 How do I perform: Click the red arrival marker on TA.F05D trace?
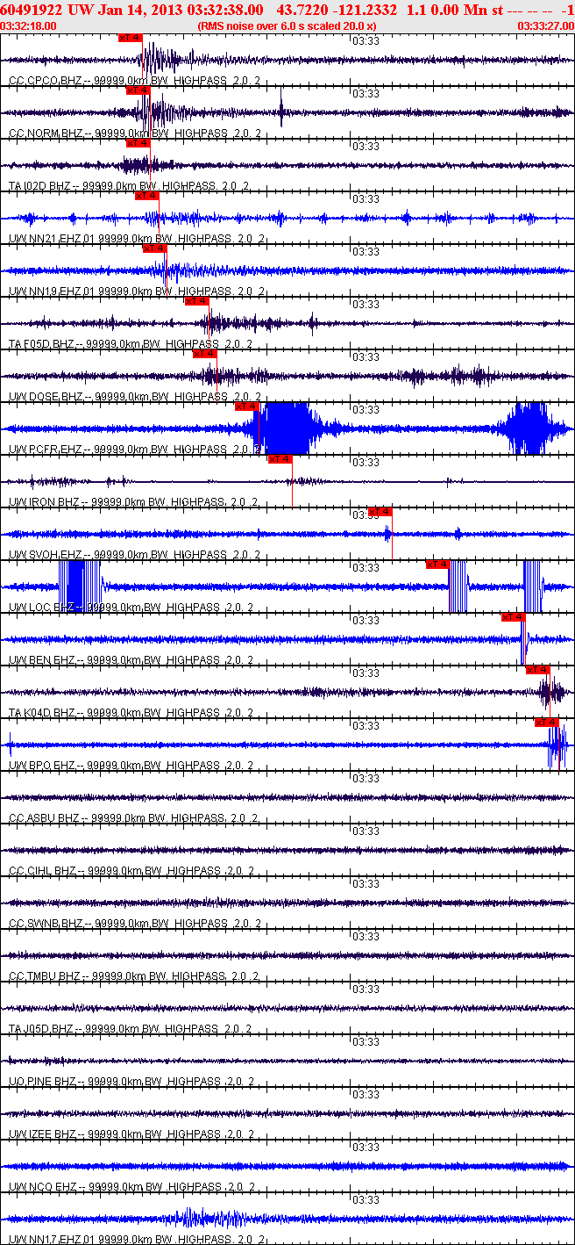[197, 301]
